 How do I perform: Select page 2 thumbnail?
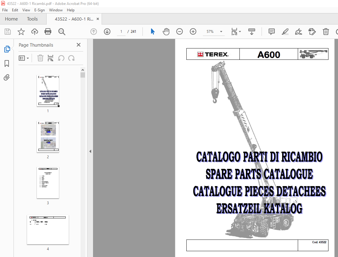[x=48, y=136]
